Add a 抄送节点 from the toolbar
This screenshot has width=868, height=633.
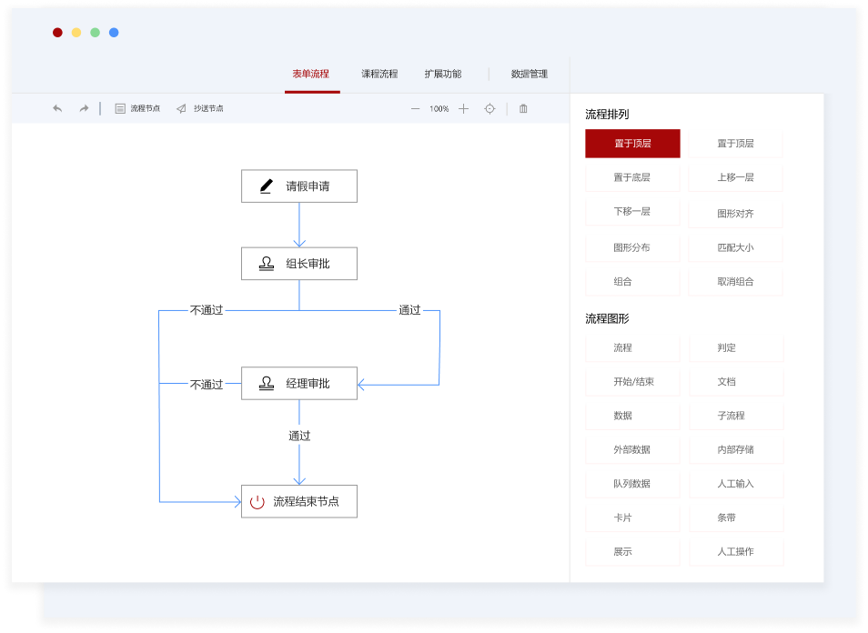tap(200, 108)
